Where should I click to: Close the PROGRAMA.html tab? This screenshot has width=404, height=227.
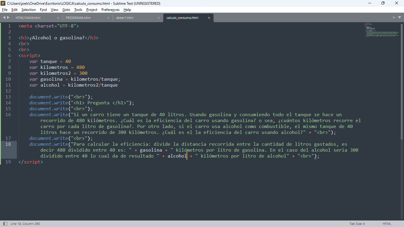(x=108, y=18)
